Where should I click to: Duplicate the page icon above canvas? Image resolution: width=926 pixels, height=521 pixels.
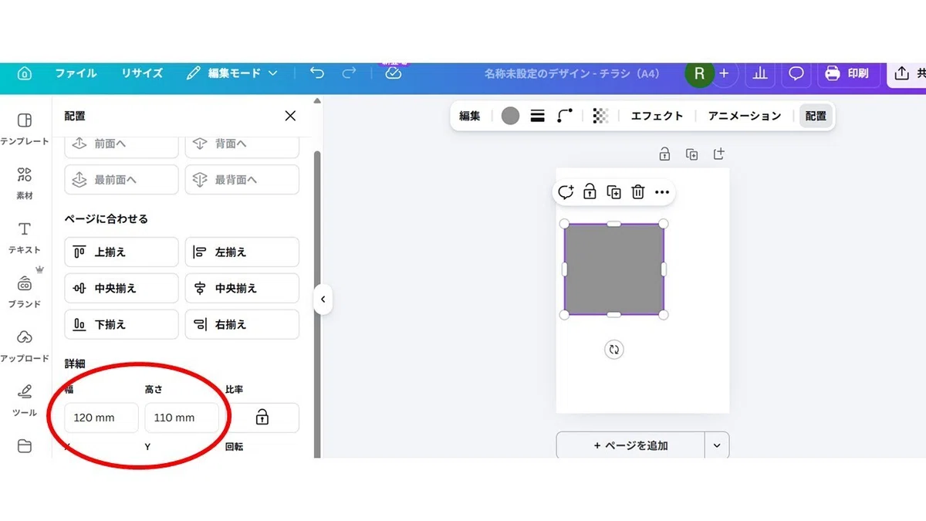691,154
